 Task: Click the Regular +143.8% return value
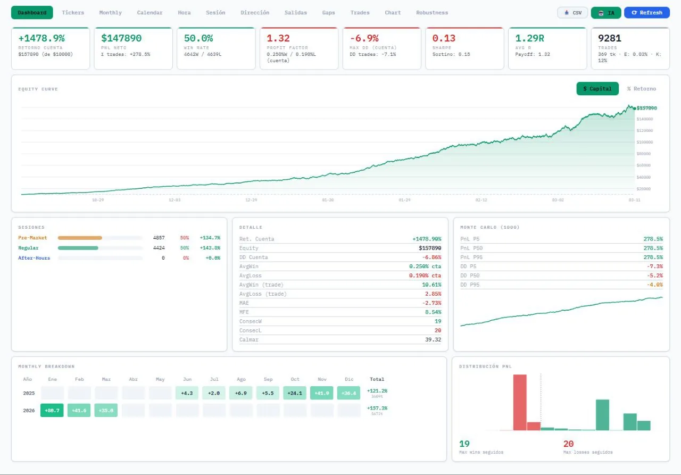tap(210, 248)
